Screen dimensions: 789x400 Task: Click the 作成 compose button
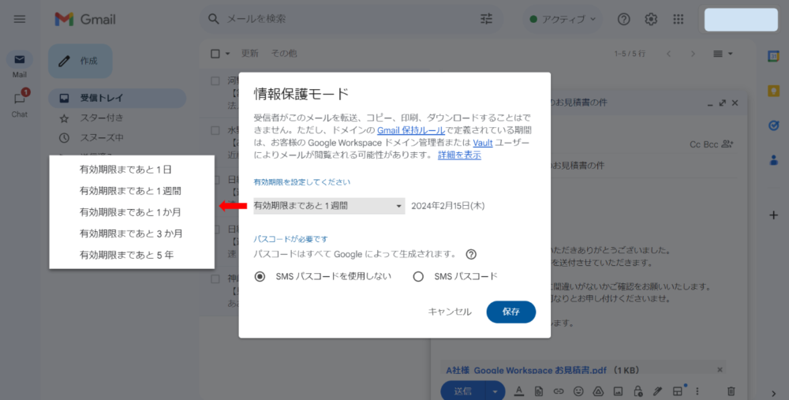(x=80, y=61)
